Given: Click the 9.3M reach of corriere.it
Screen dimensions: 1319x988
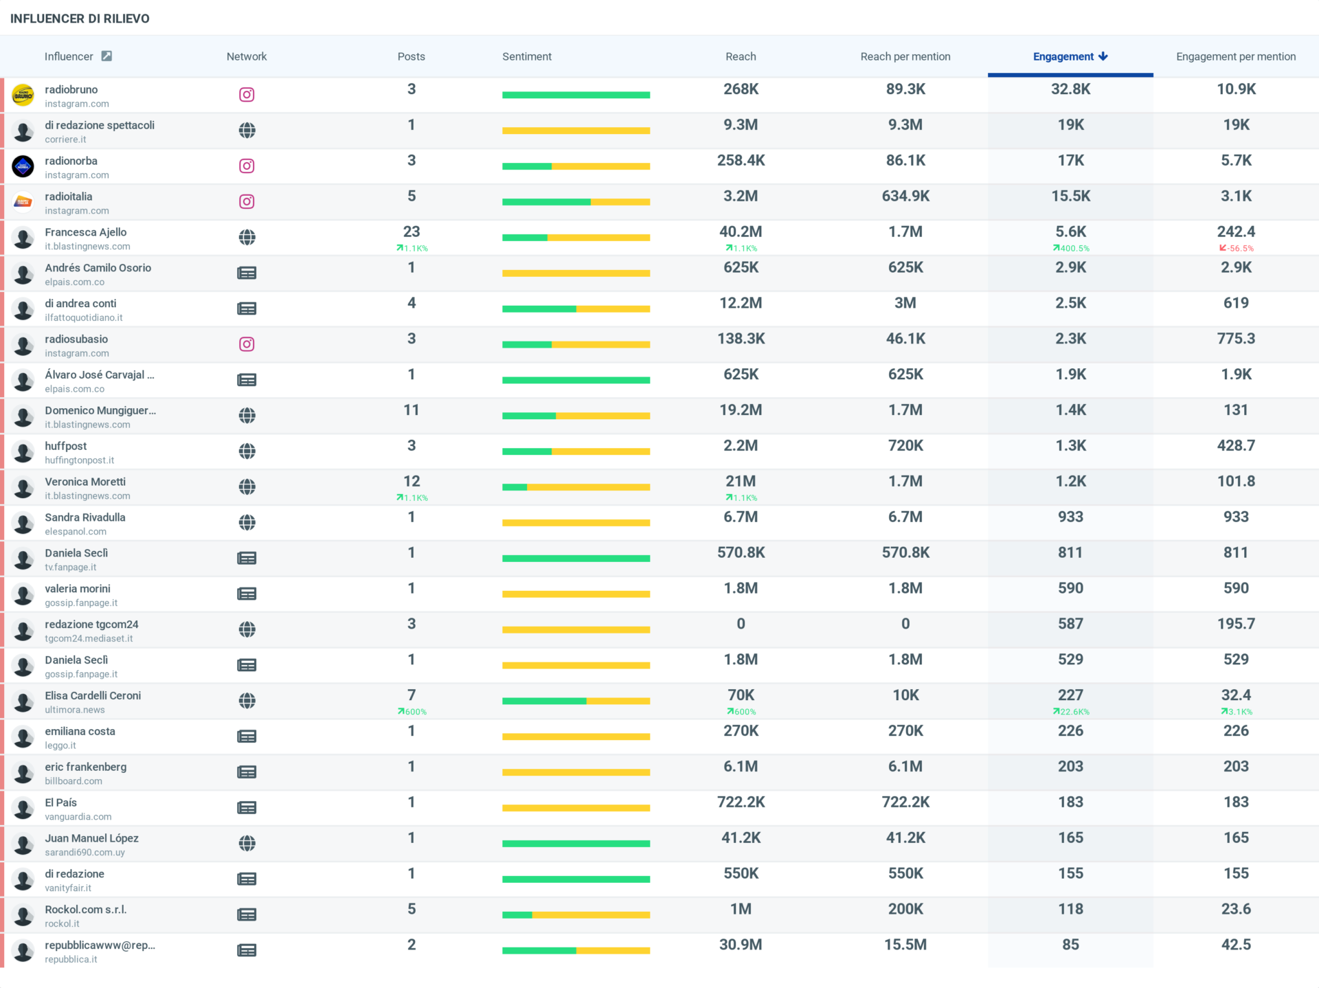Looking at the screenshot, I should [741, 125].
